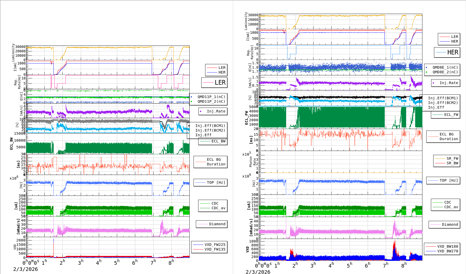466x274 pixels.
Task: Click the SR_BW legend entry
Action: [x=447, y=163]
